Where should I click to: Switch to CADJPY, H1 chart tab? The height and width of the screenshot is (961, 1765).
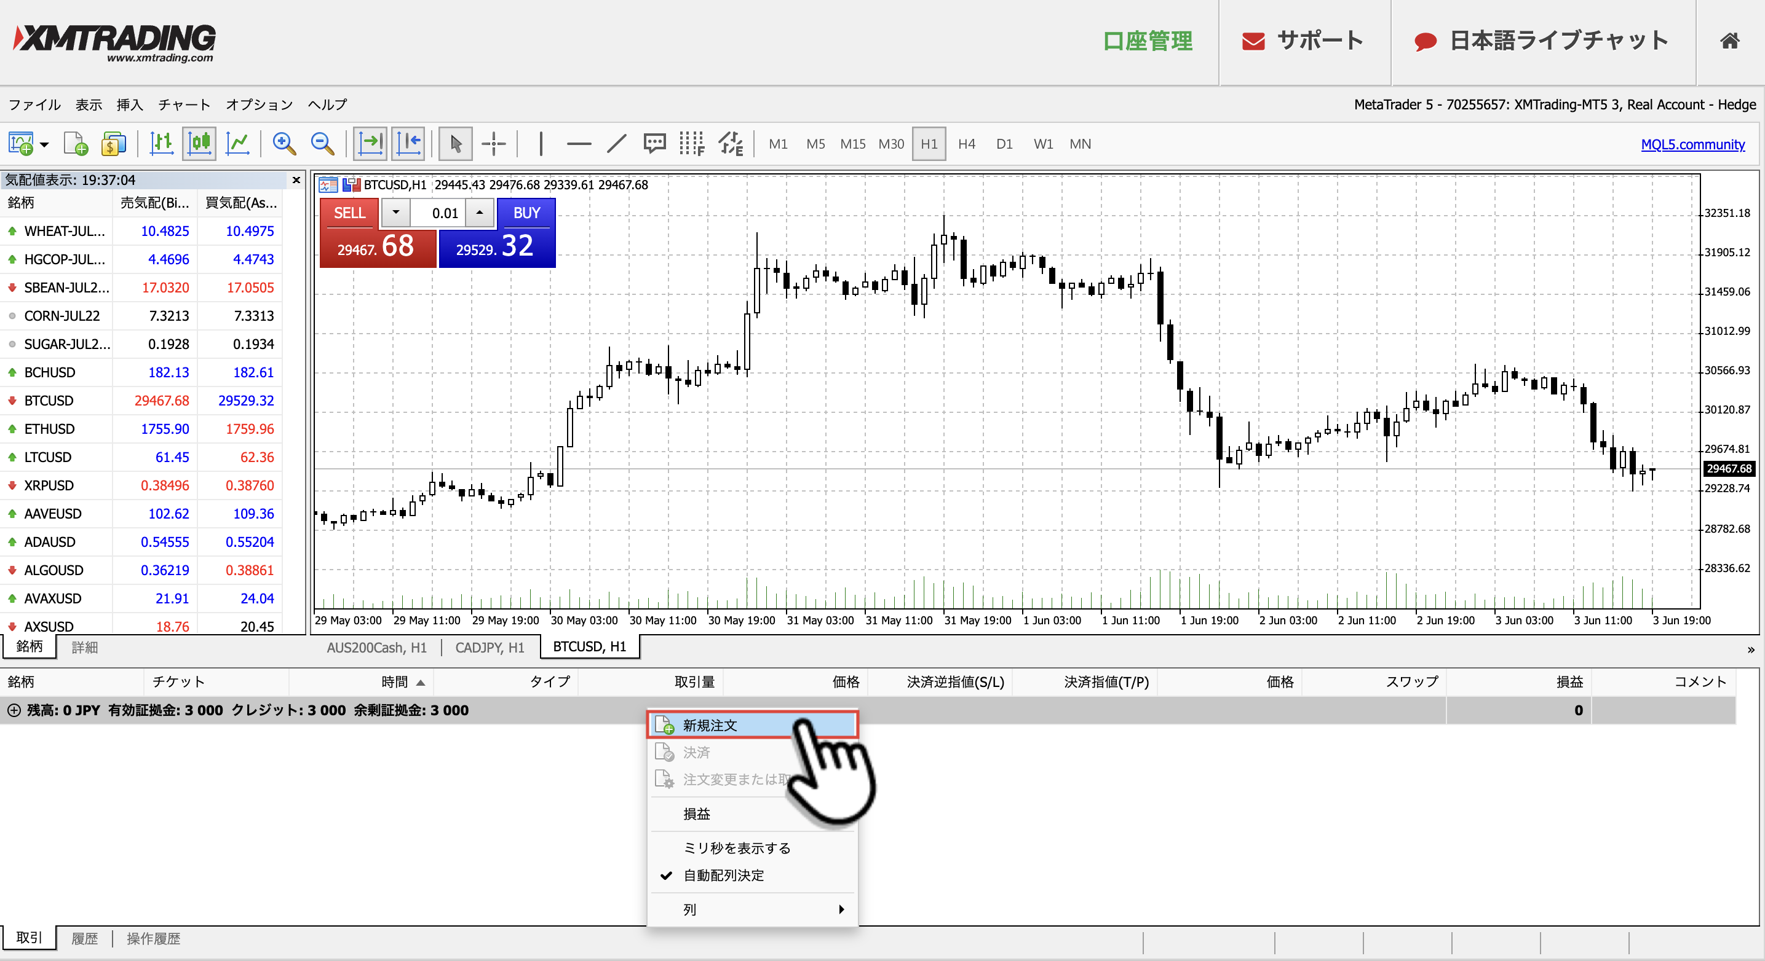(490, 648)
